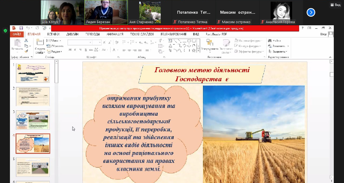Viewport: 344px width, 183px height.
Task: Switch to the ДИЗАЙН tab
Action: coord(73,34)
